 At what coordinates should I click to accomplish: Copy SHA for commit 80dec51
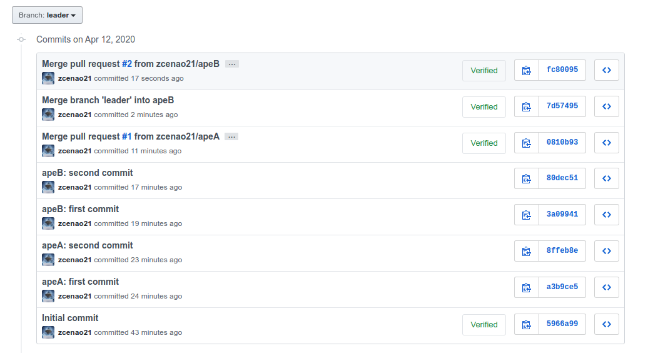(x=527, y=178)
